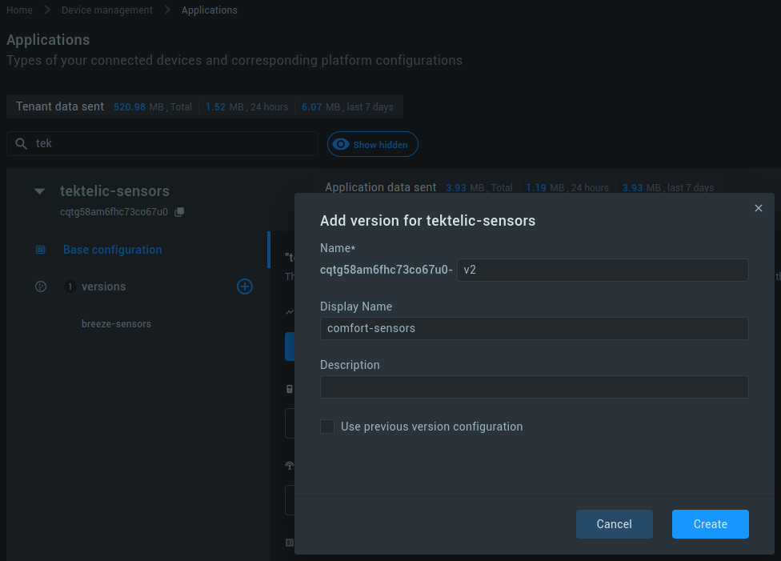Click the add version plus icon

pyautogui.click(x=245, y=287)
